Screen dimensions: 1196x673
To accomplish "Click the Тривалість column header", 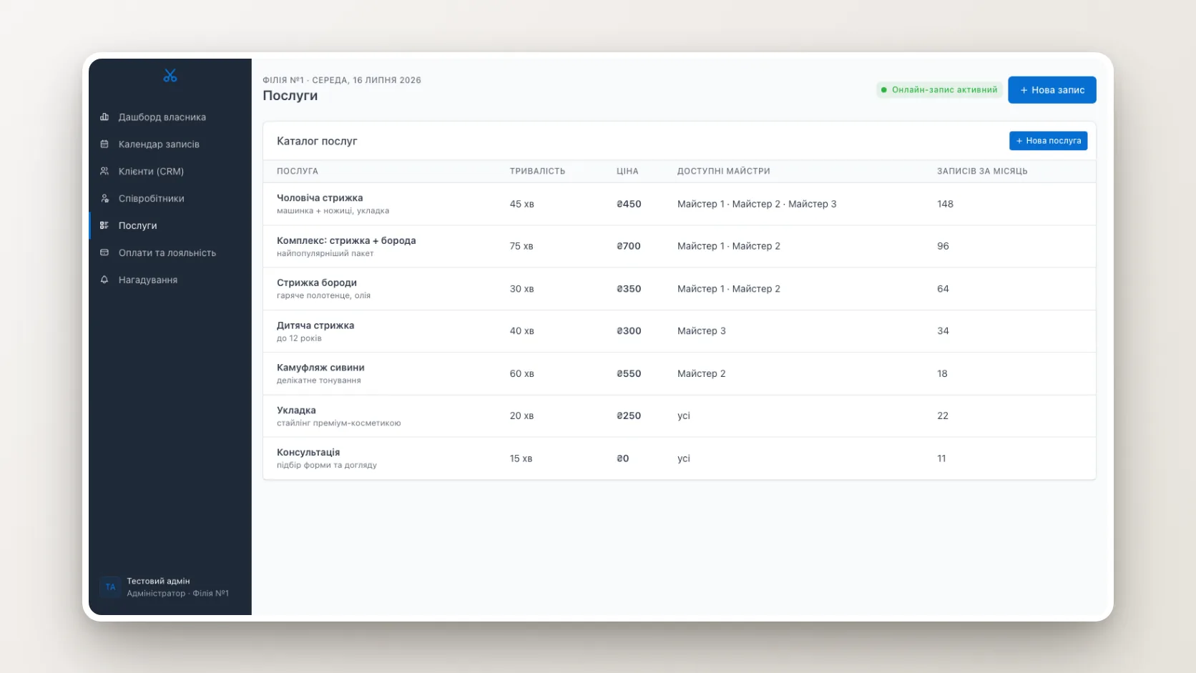I will point(537,171).
